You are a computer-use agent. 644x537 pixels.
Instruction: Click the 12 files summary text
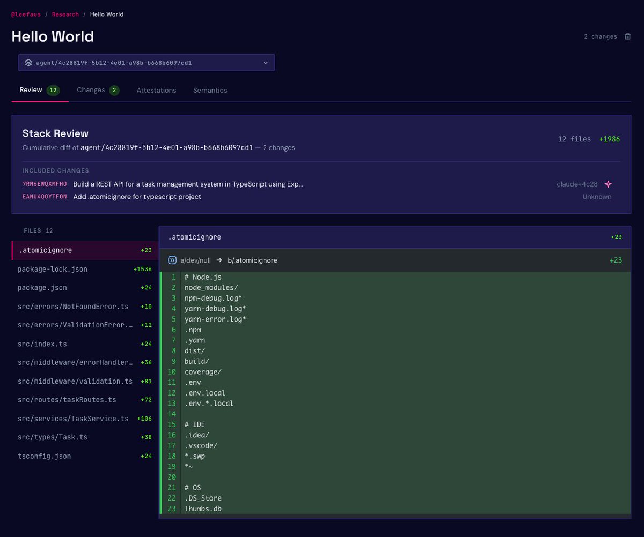click(574, 139)
